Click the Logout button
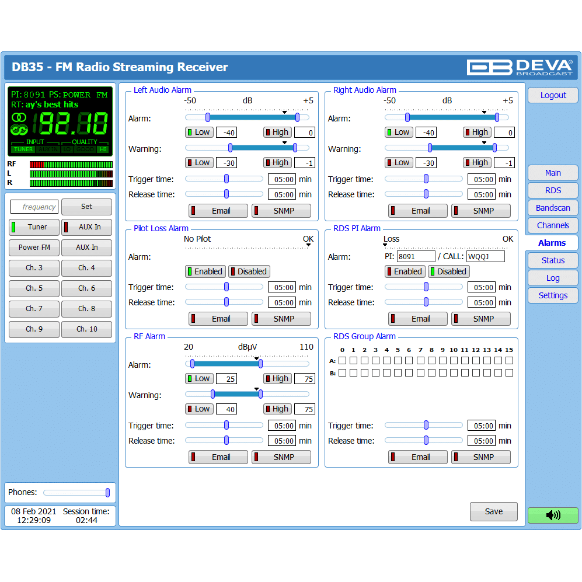 [x=552, y=95]
